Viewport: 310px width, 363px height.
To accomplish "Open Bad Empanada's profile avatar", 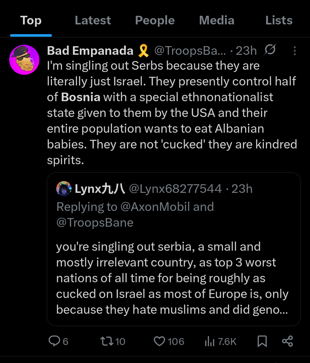I will [x=24, y=60].
